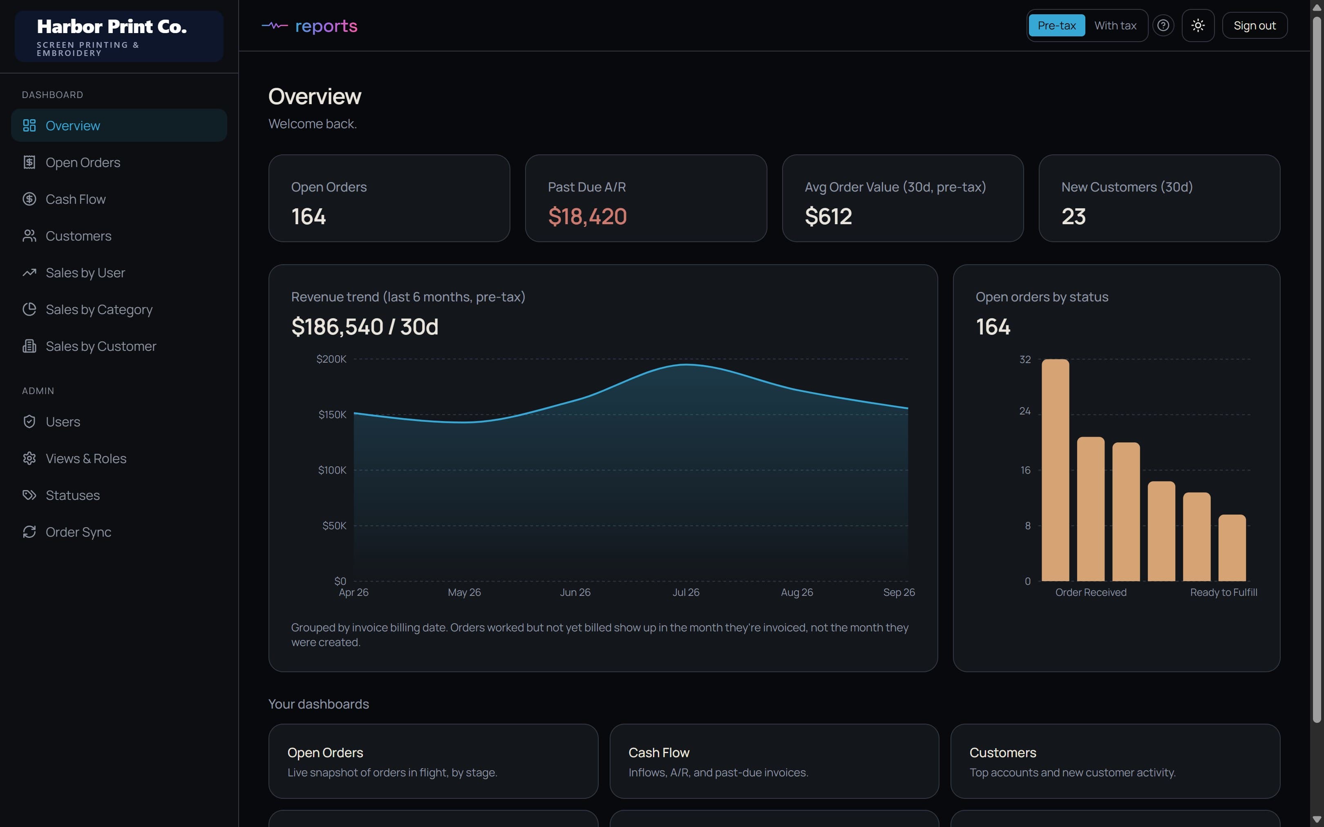
Task: Open Order Sync admin page
Action: [x=119, y=532]
